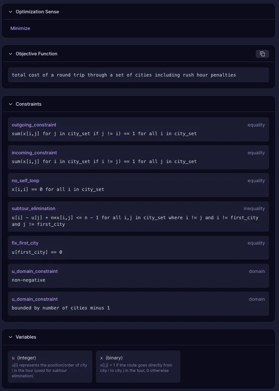The height and width of the screenshot is (391, 279).
Task: Click the Variables section header title
Action: 26,337
